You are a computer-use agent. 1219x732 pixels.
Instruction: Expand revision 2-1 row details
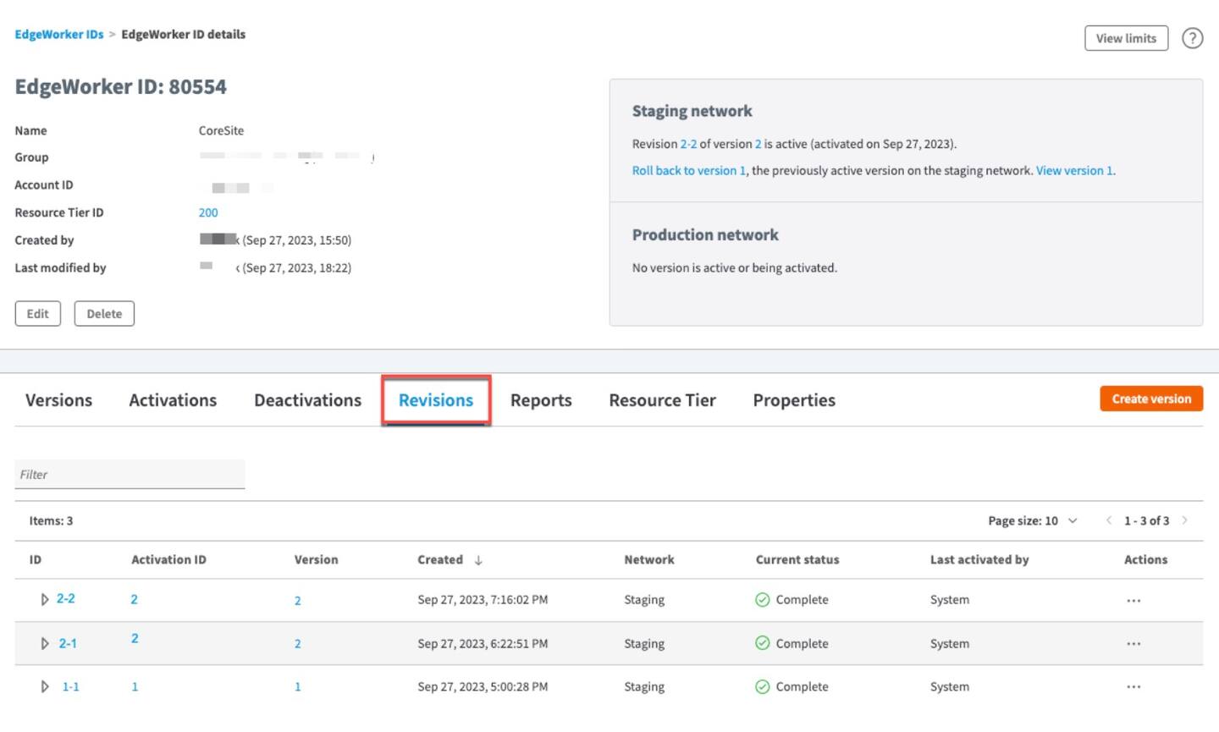click(45, 644)
